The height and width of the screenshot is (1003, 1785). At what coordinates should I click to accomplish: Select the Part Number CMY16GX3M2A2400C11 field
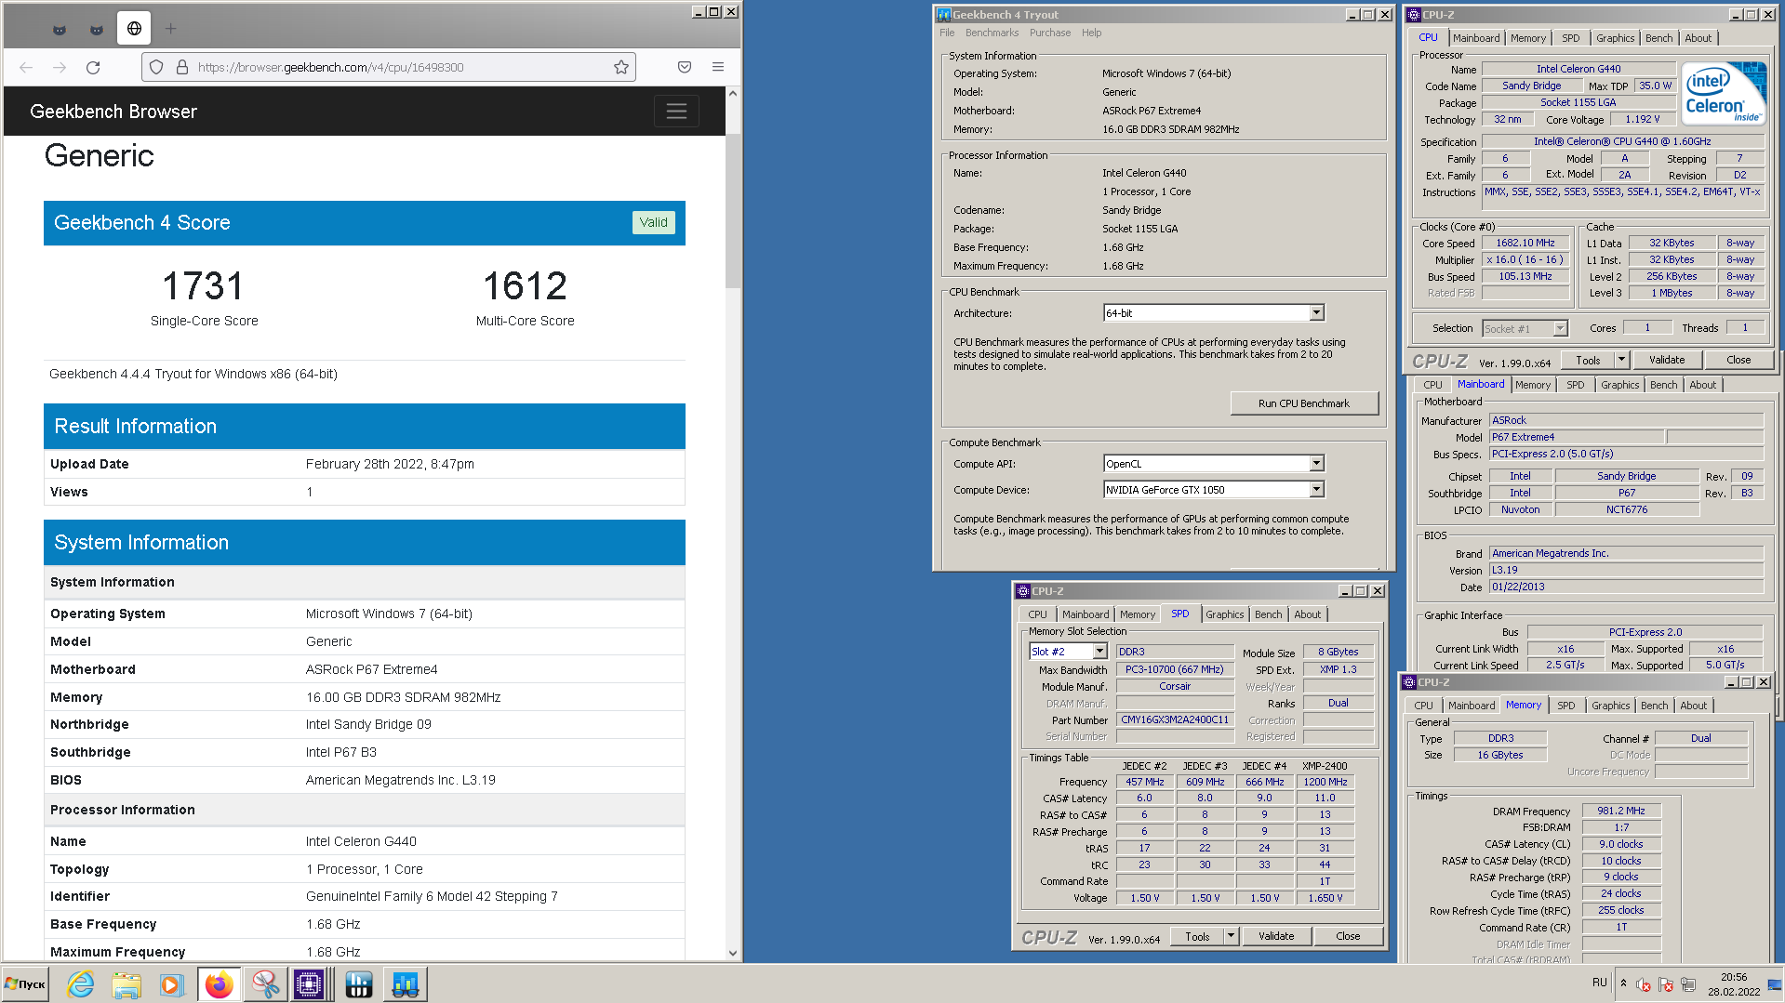(x=1175, y=719)
